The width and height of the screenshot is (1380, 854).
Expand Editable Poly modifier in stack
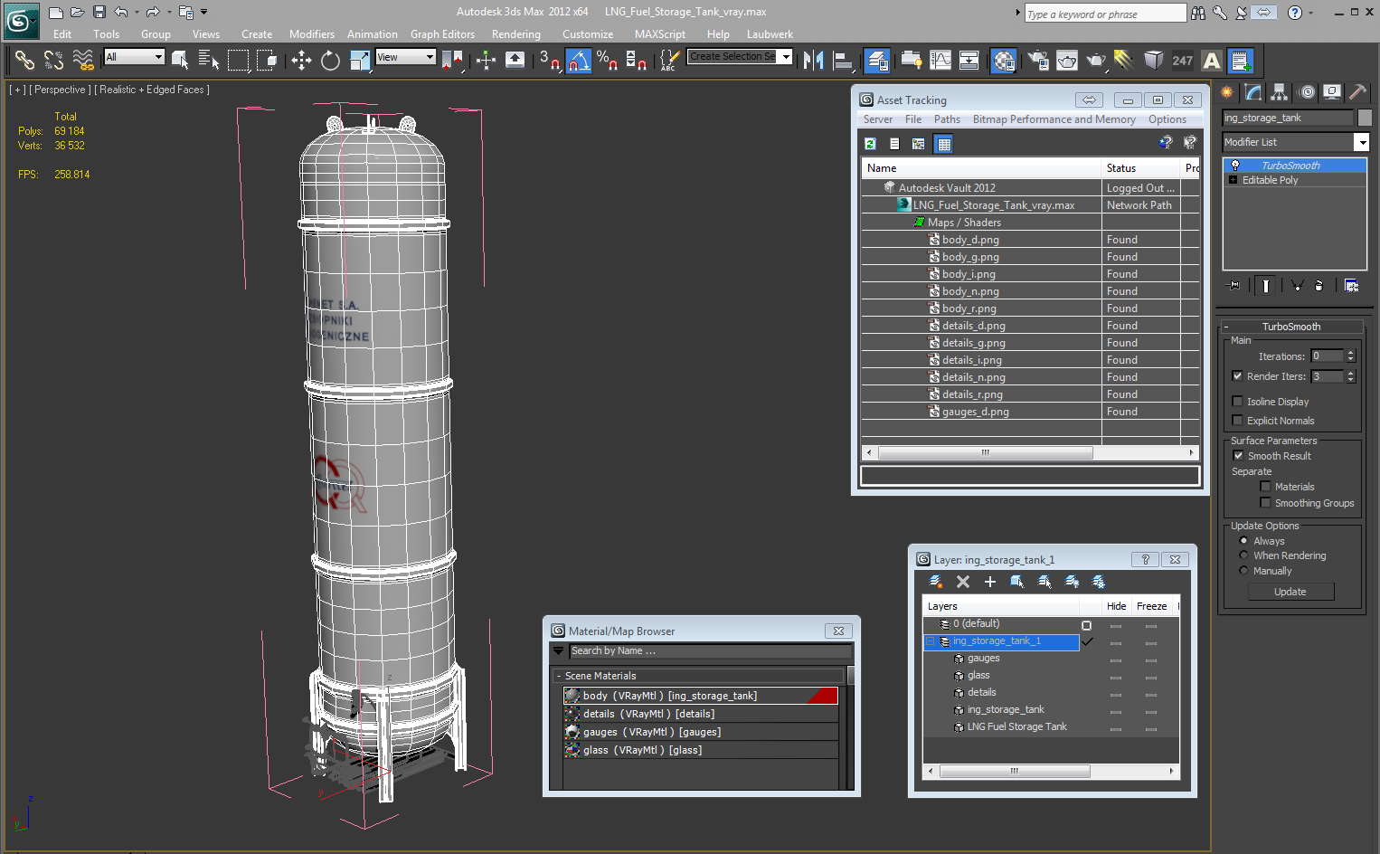(x=1233, y=180)
